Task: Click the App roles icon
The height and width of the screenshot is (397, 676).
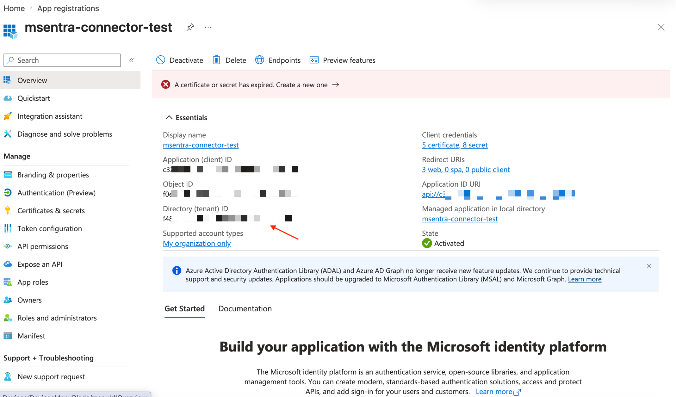Action: (8, 282)
